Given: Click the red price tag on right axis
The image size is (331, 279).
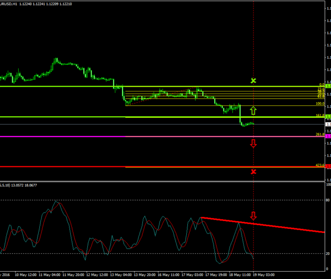Looking at the screenshot, I should pos(328,166).
